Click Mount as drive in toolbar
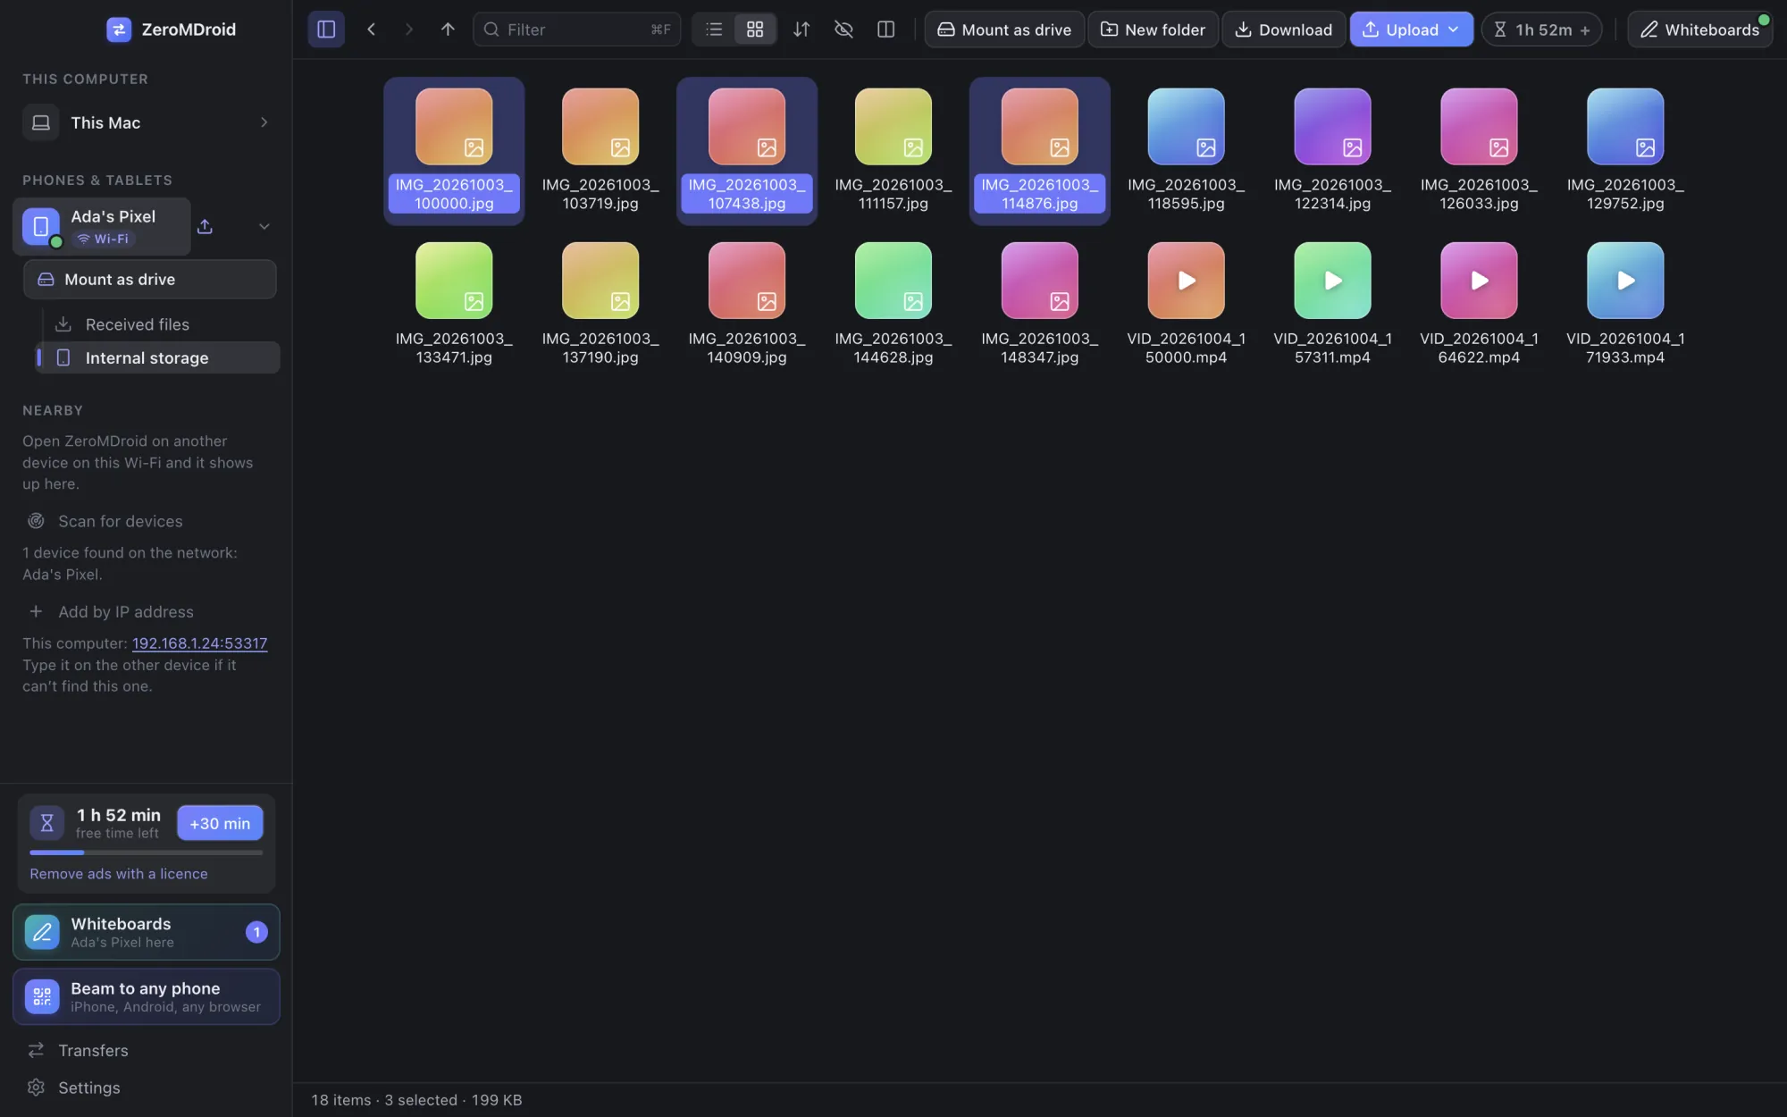Screen dimensions: 1787x1117 point(1003,29)
